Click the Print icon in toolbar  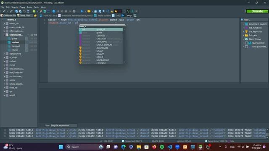click(28, 11)
